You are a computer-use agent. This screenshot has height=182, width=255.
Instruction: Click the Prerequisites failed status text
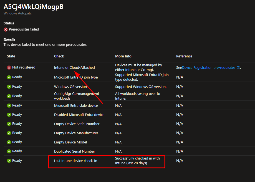click(x=24, y=29)
